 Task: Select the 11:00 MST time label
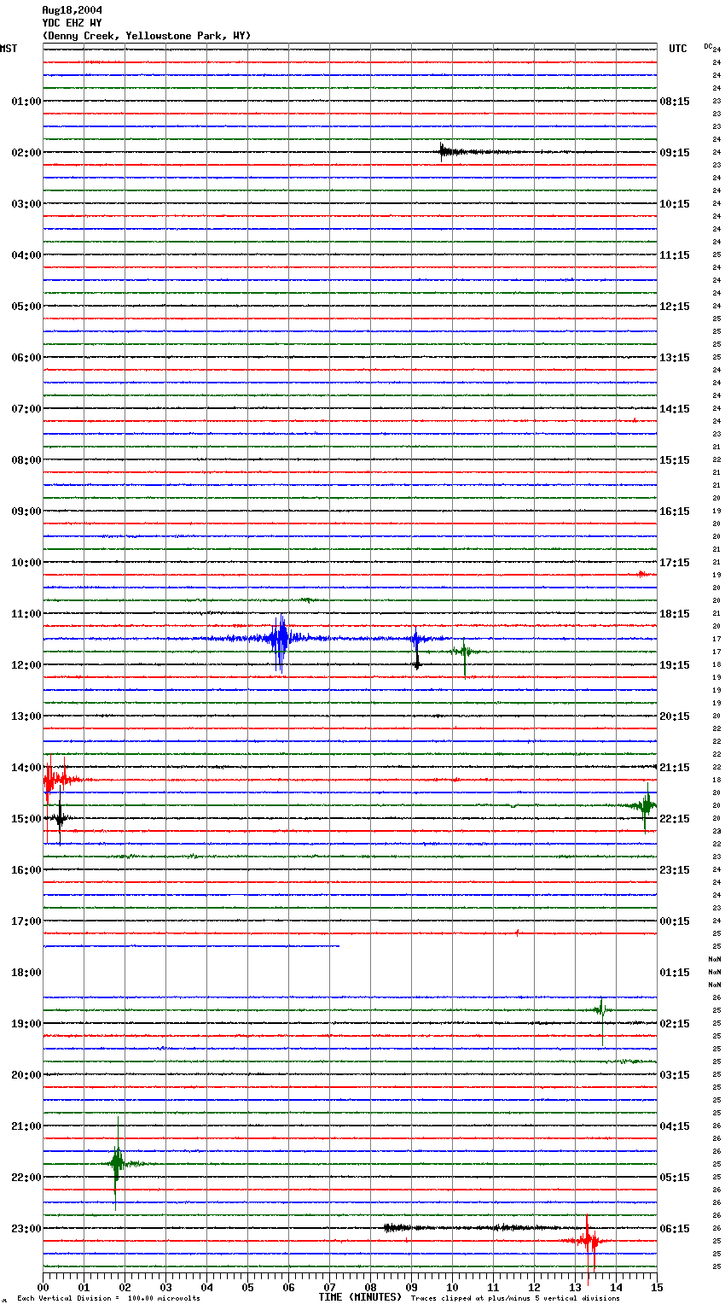click(26, 614)
